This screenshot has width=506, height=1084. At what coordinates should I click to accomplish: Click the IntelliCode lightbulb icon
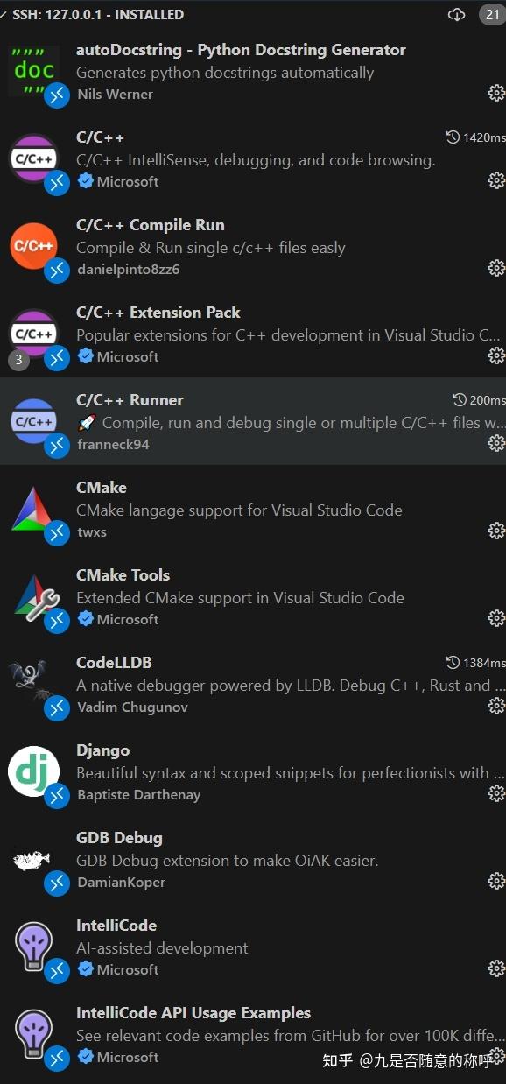pos(33,944)
